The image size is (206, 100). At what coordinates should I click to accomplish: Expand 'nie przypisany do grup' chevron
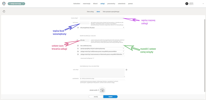click(124, 28)
